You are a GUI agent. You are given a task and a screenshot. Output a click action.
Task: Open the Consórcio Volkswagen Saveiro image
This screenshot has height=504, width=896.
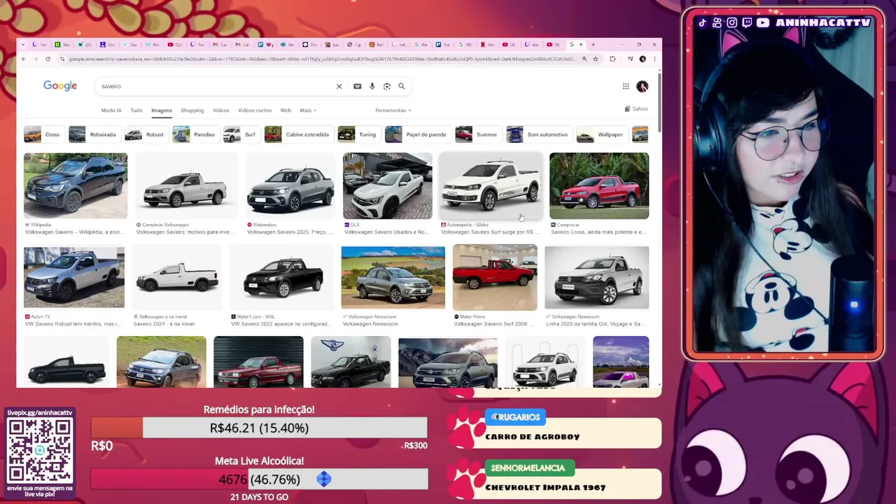tap(187, 185)
